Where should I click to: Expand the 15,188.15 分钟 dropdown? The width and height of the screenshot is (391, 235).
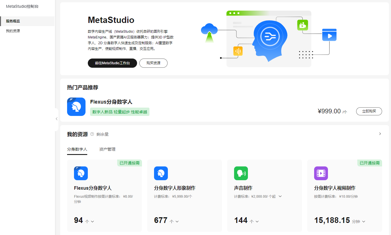[364, 222]
